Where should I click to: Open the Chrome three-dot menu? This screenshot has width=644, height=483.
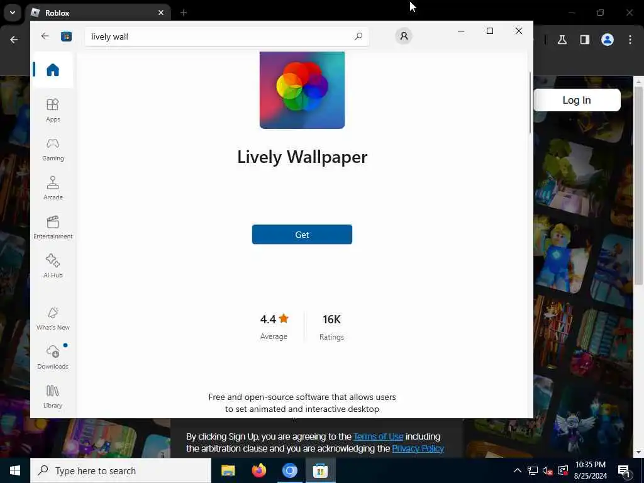(630, 40)
